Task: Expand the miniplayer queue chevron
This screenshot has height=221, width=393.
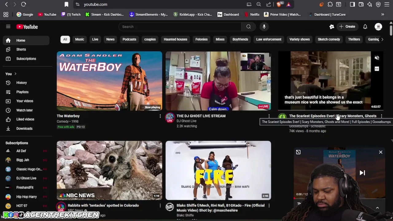Action: [377, 208]
